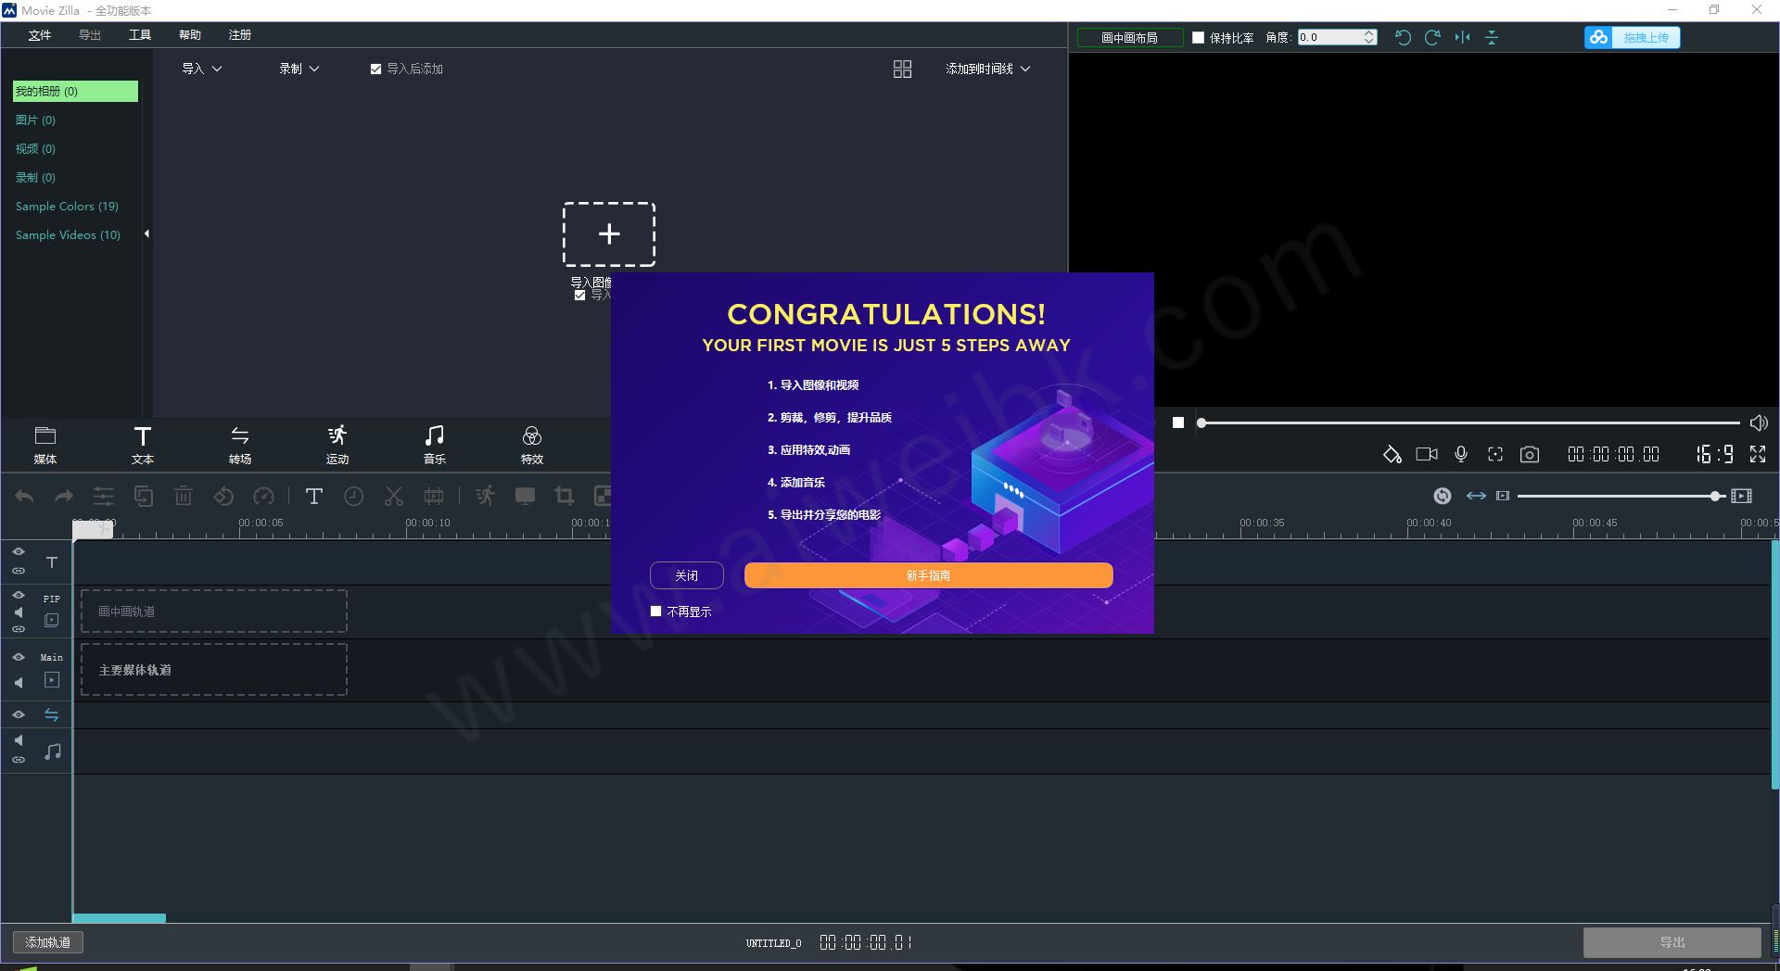Open the 添加到时间线 dropdown
This screenshot has width=1780, height=971.
pos(987,69)
